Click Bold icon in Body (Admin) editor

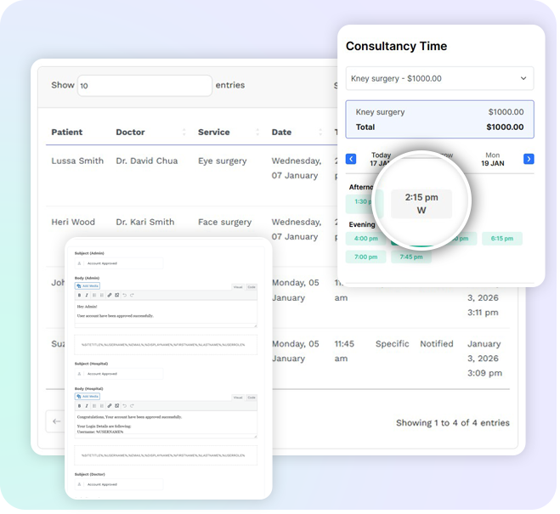point(79,295)
